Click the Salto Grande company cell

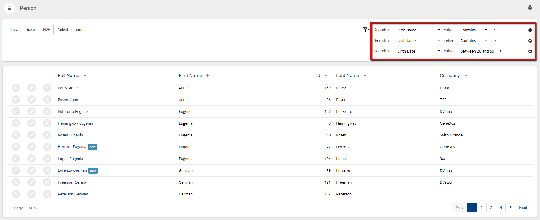click(x=451, y=135)
